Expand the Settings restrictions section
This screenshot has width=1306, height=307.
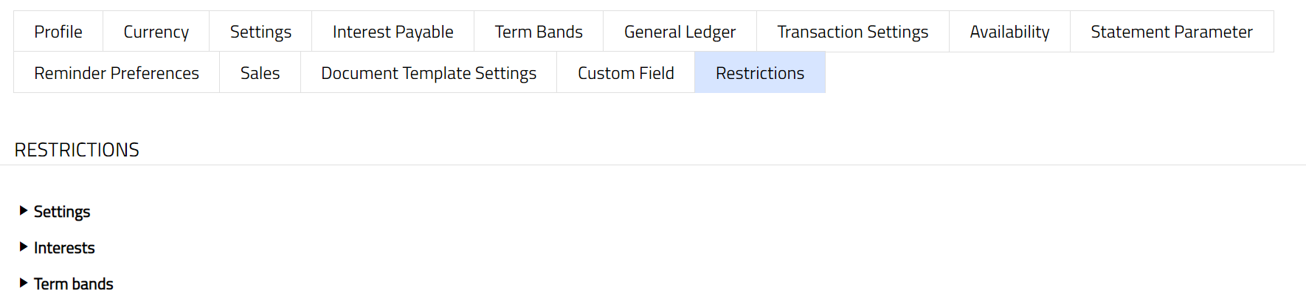tap(62, 212)
